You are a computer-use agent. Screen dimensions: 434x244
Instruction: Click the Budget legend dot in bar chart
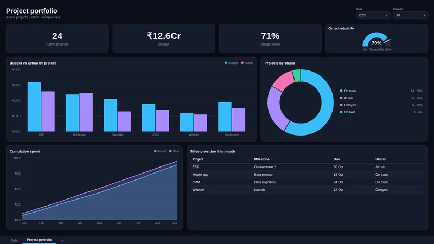pyautogui.click(x=226, y=63)
